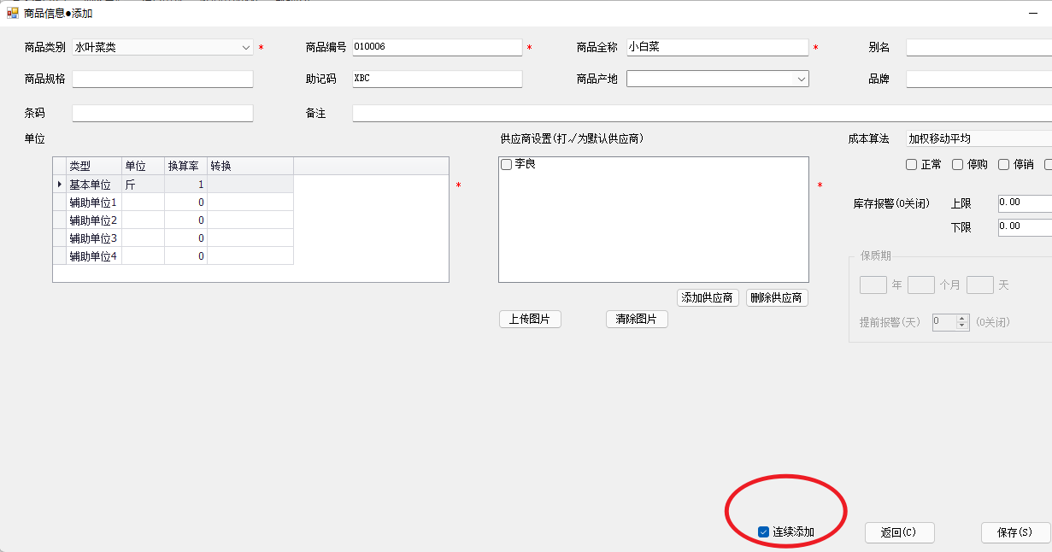Tick the 正常 status checkbox

(911, 164)
